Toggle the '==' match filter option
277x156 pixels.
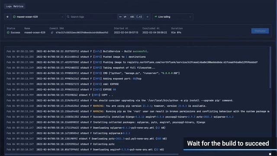120,17
